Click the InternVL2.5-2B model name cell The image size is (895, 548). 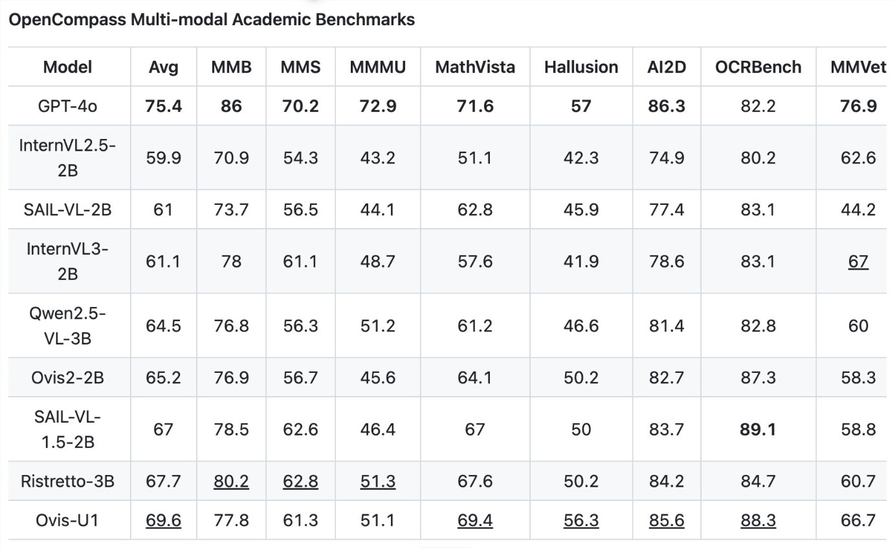tap(67, 158)
